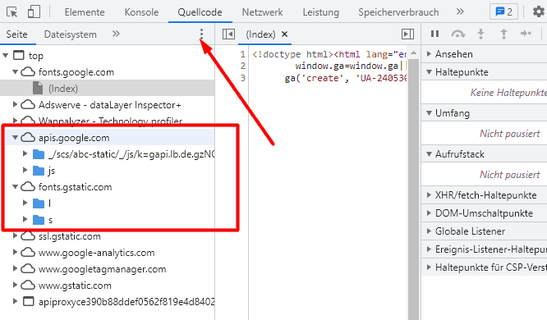
Task: Expand the _/scs/abc-static folder
Action: (25, 153)
